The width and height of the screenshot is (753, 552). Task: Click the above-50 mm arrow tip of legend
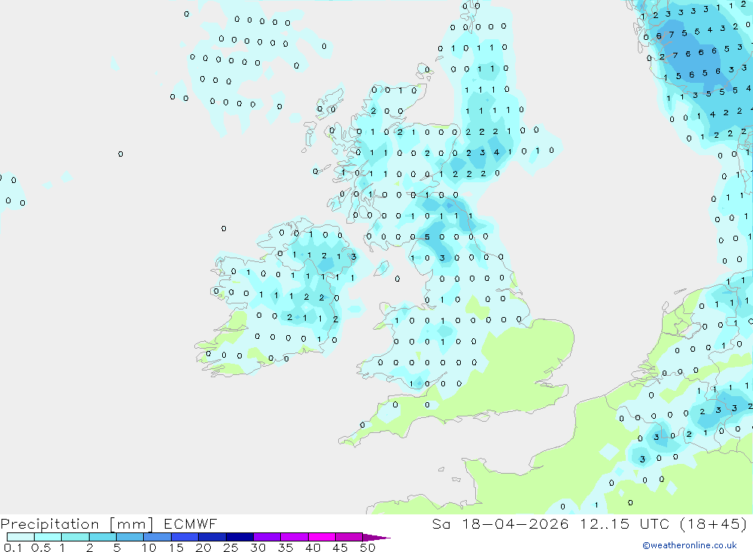coord(376,537)
